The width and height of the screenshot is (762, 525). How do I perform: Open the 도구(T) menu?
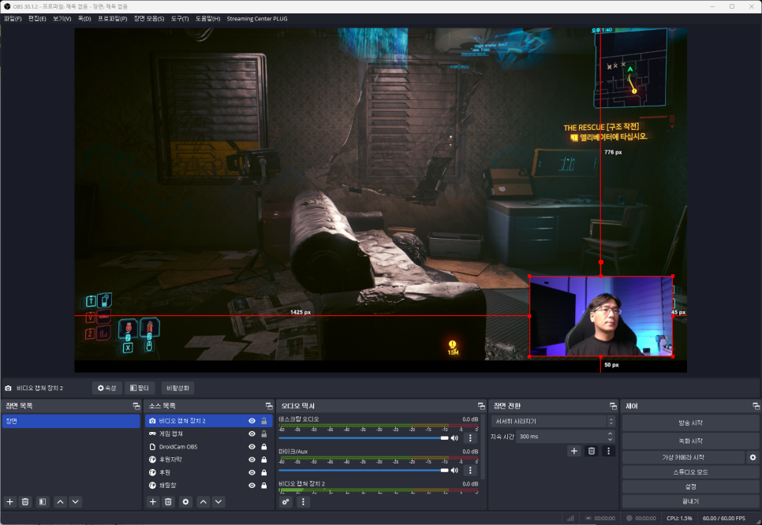(x=180, y=18)
